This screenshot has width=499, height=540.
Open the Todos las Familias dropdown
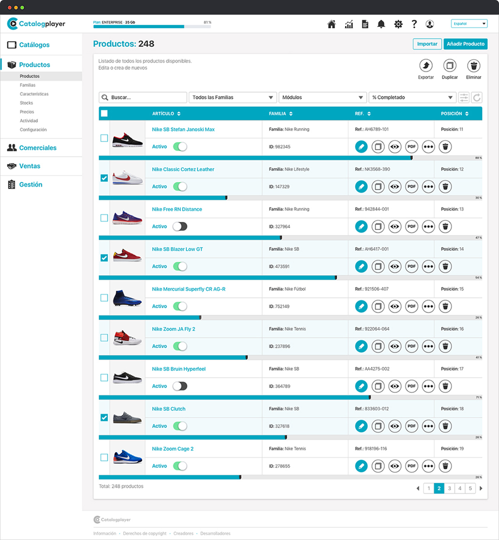point(232,97)
